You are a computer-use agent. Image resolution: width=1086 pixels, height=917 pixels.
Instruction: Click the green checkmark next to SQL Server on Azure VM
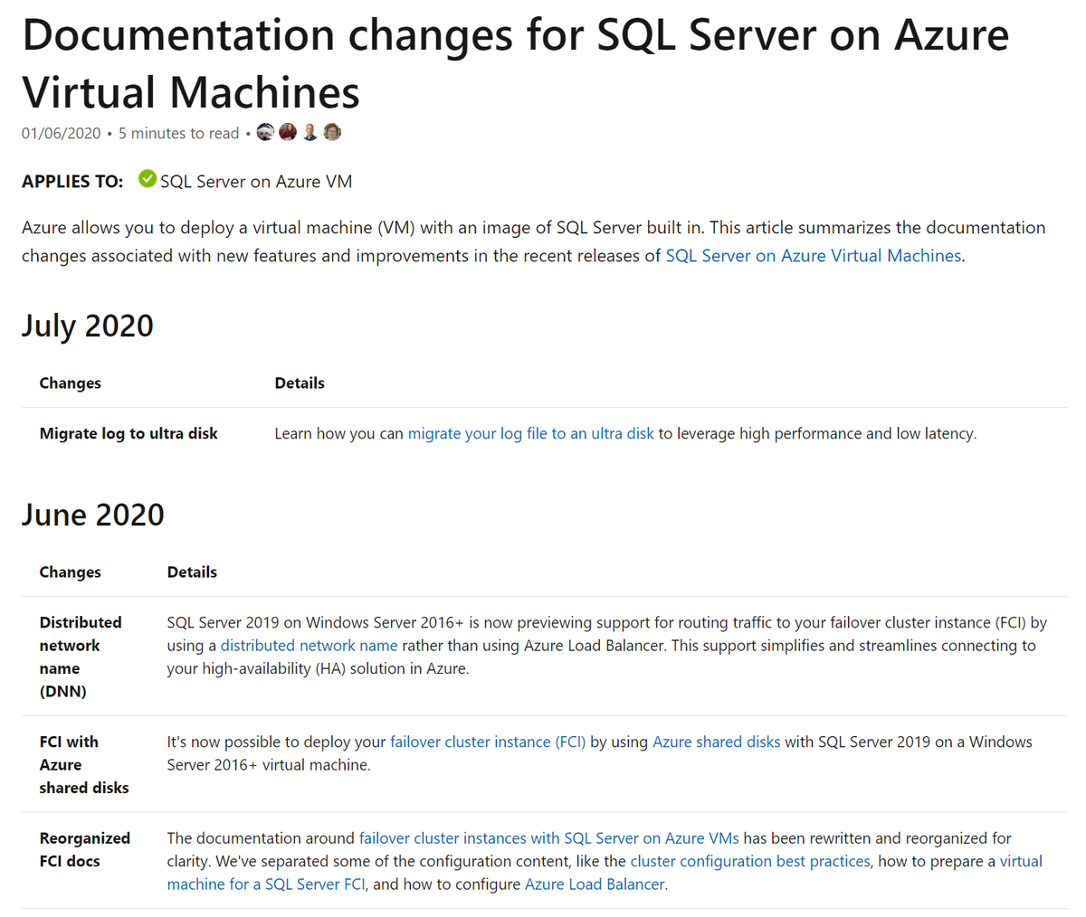click(148, 179)
